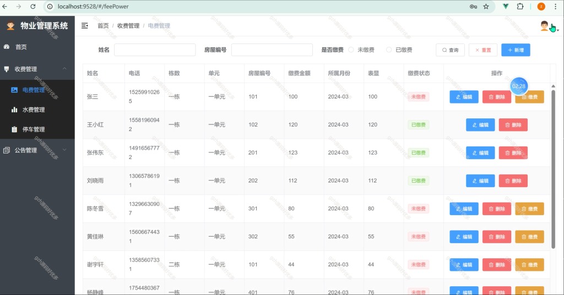The image size is (564, 295).
Task: Focus the 房屋编号 input field
Action: pyautogui.click(x=272, y=50)
